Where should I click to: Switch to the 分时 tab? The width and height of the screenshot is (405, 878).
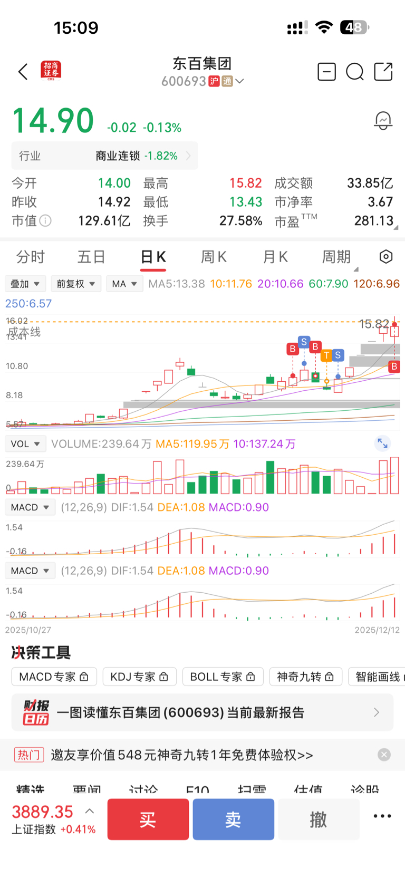click(31, 257)
